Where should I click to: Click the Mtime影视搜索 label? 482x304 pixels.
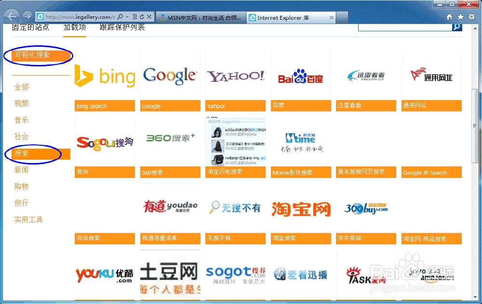(301, 172)
